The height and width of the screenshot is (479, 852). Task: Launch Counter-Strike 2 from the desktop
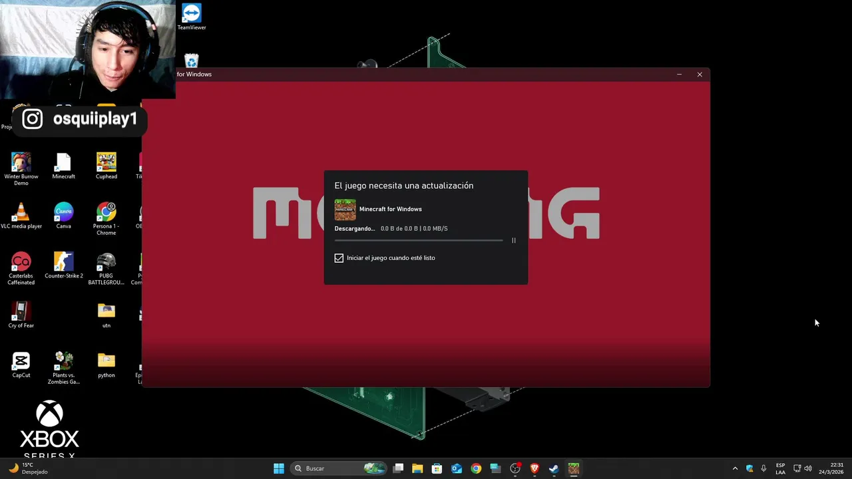click(63, 265)
